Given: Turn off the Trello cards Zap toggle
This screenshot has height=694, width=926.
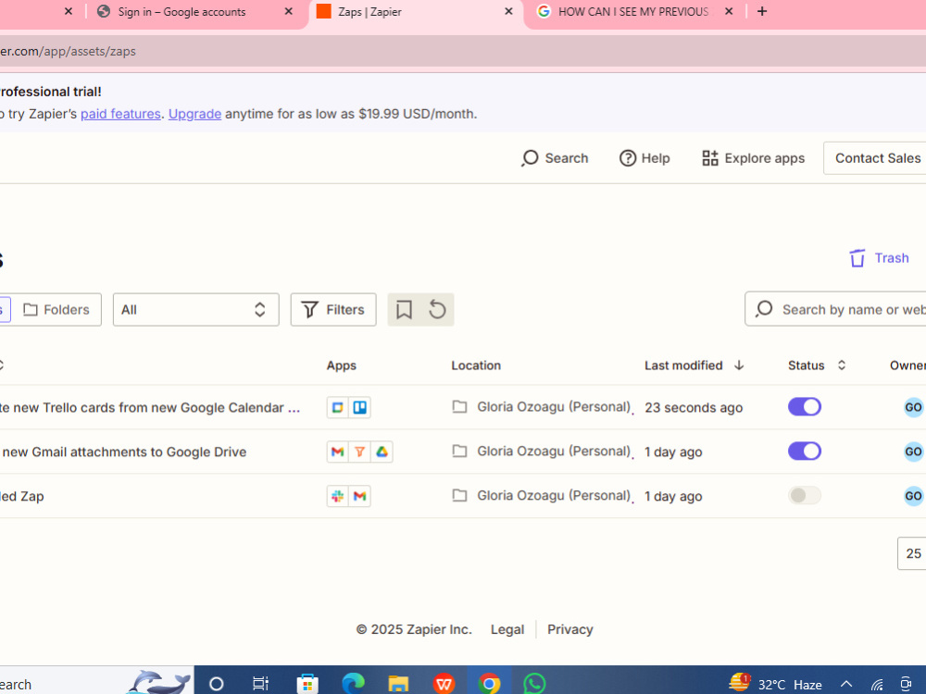Looking at the screenshot, I should (805, 406).
